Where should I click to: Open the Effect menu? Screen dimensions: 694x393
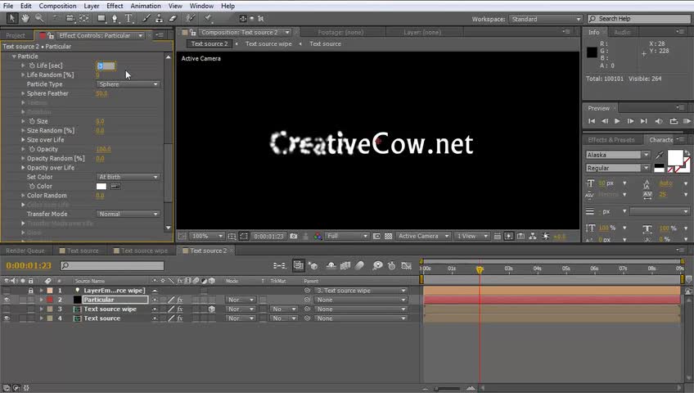[115, 6]
